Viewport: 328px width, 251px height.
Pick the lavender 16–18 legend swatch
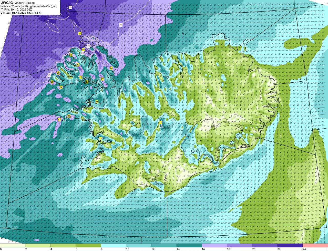click(214, 245)
